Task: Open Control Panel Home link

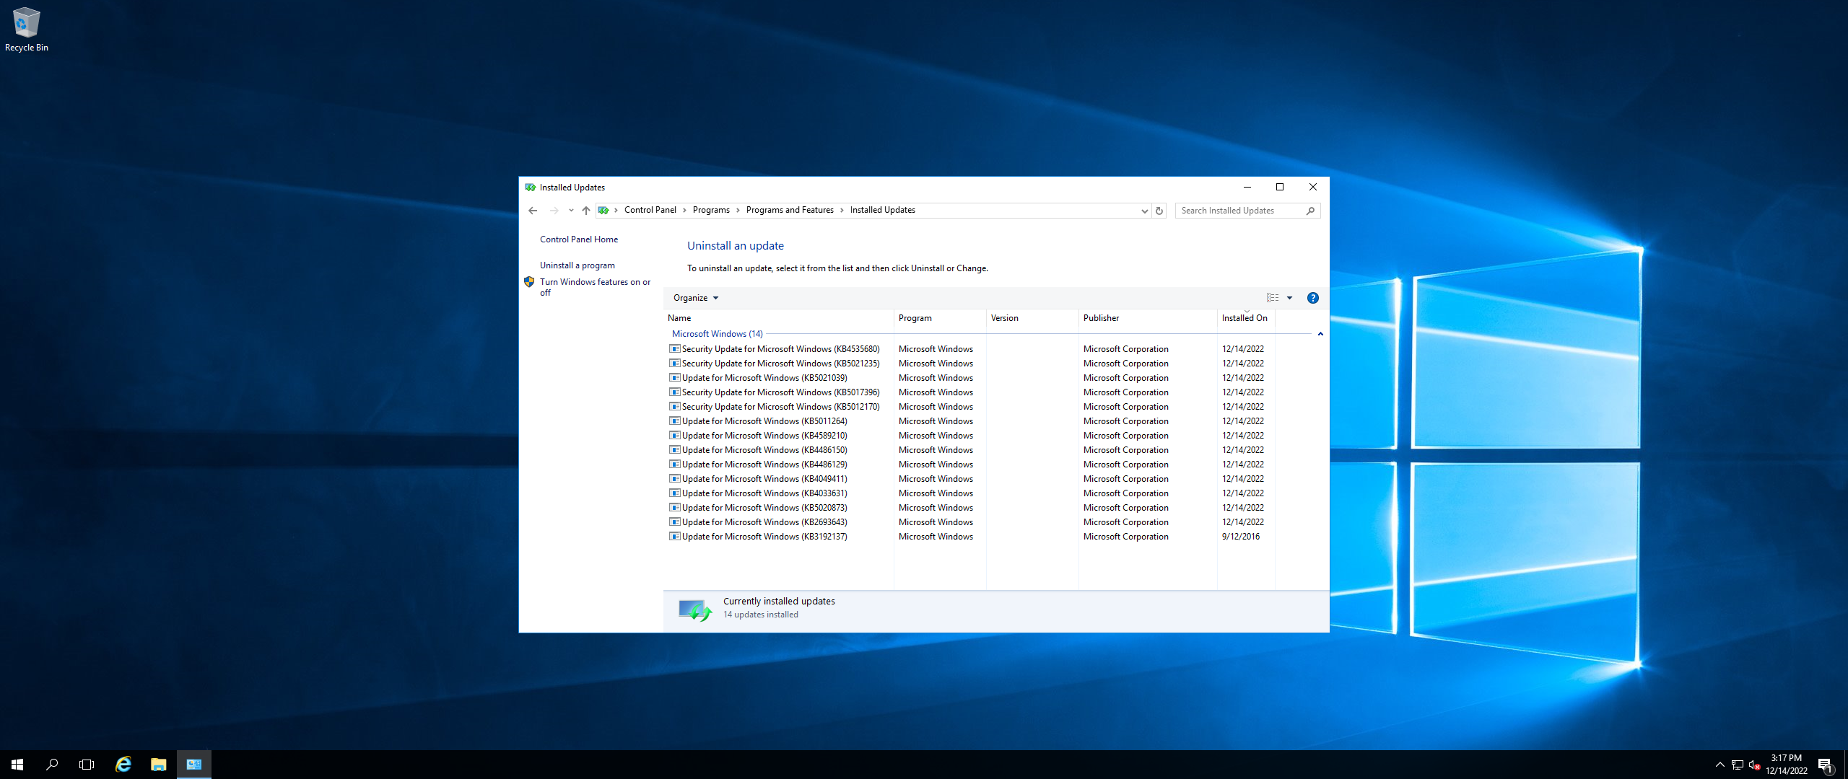Action: (x=578, y=239)
